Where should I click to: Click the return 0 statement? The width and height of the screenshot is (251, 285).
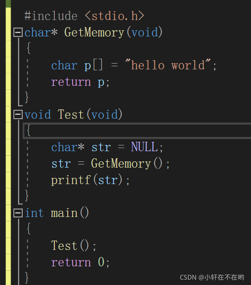[80, 262]
